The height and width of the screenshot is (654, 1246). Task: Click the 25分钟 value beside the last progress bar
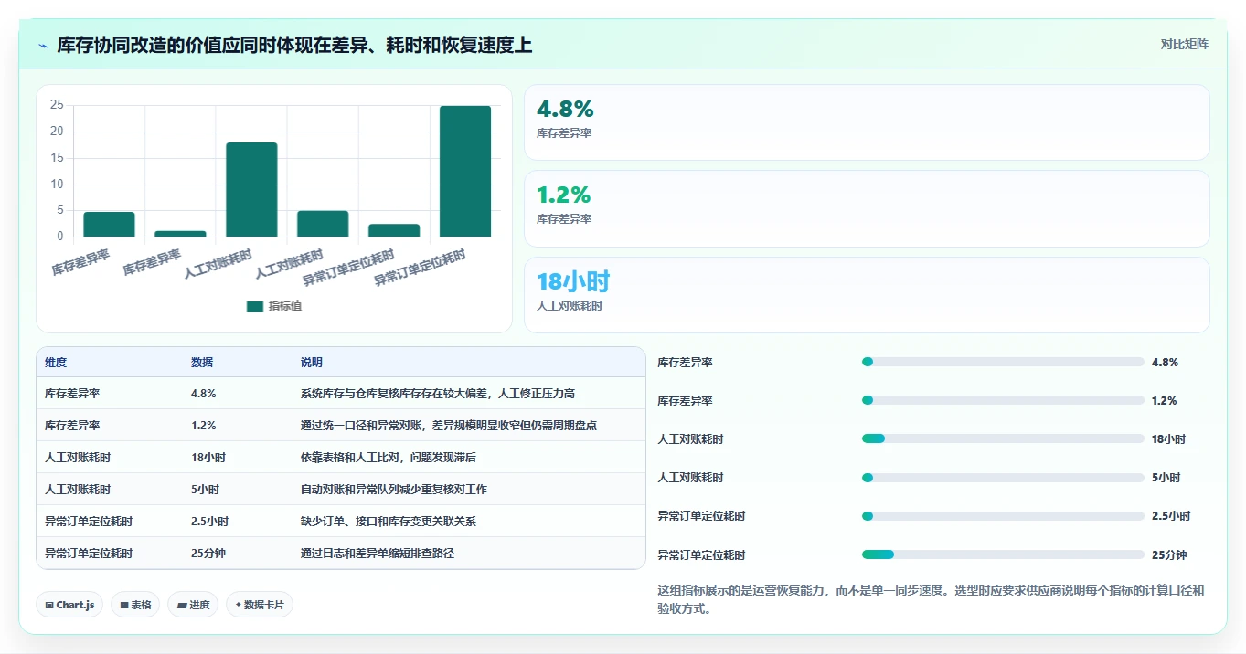click(x=1169, y=554)
